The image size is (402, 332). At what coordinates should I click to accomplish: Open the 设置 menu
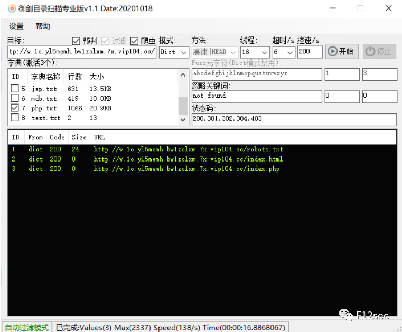pos(16,26)
